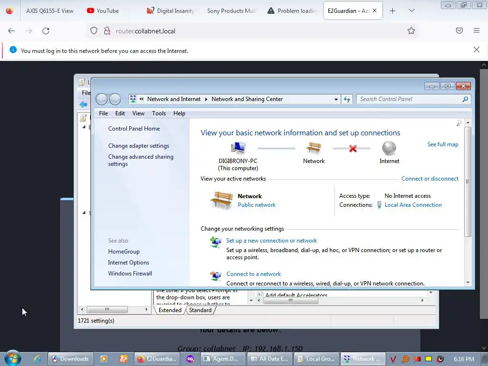The height and width of the screenshot is (366, 488).
Task: Click the purple round taskbar icon
Action: tap(190, 359)
